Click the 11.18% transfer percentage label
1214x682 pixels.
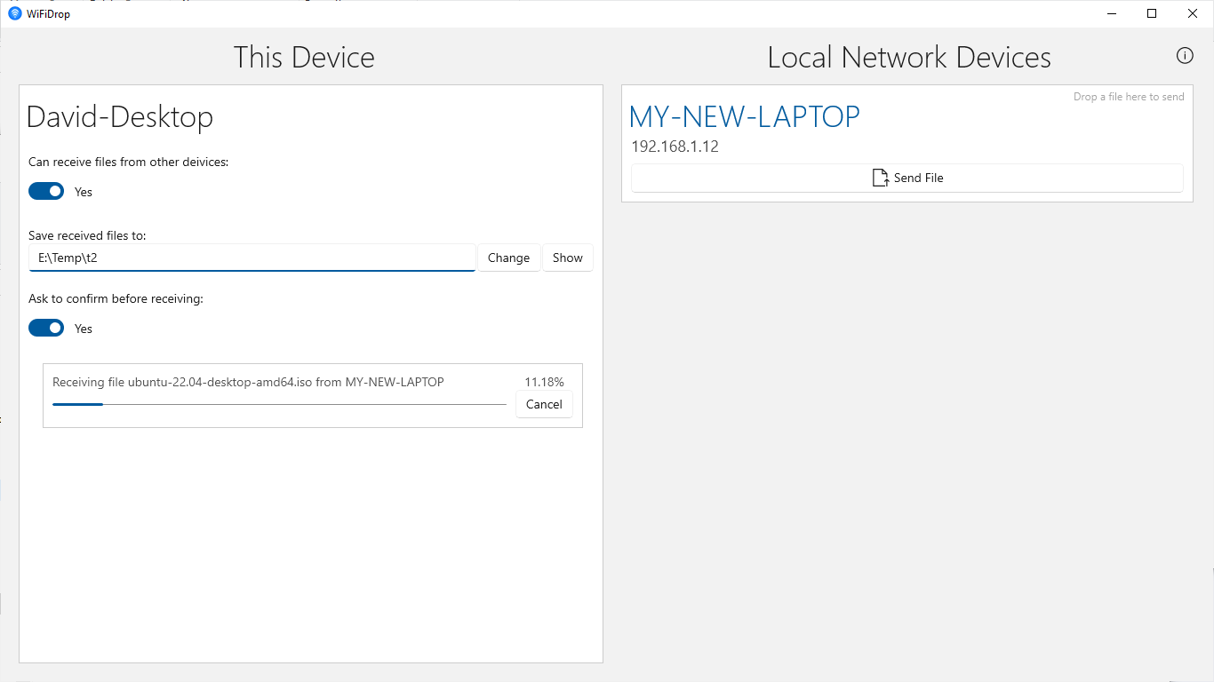pos(544,382)
